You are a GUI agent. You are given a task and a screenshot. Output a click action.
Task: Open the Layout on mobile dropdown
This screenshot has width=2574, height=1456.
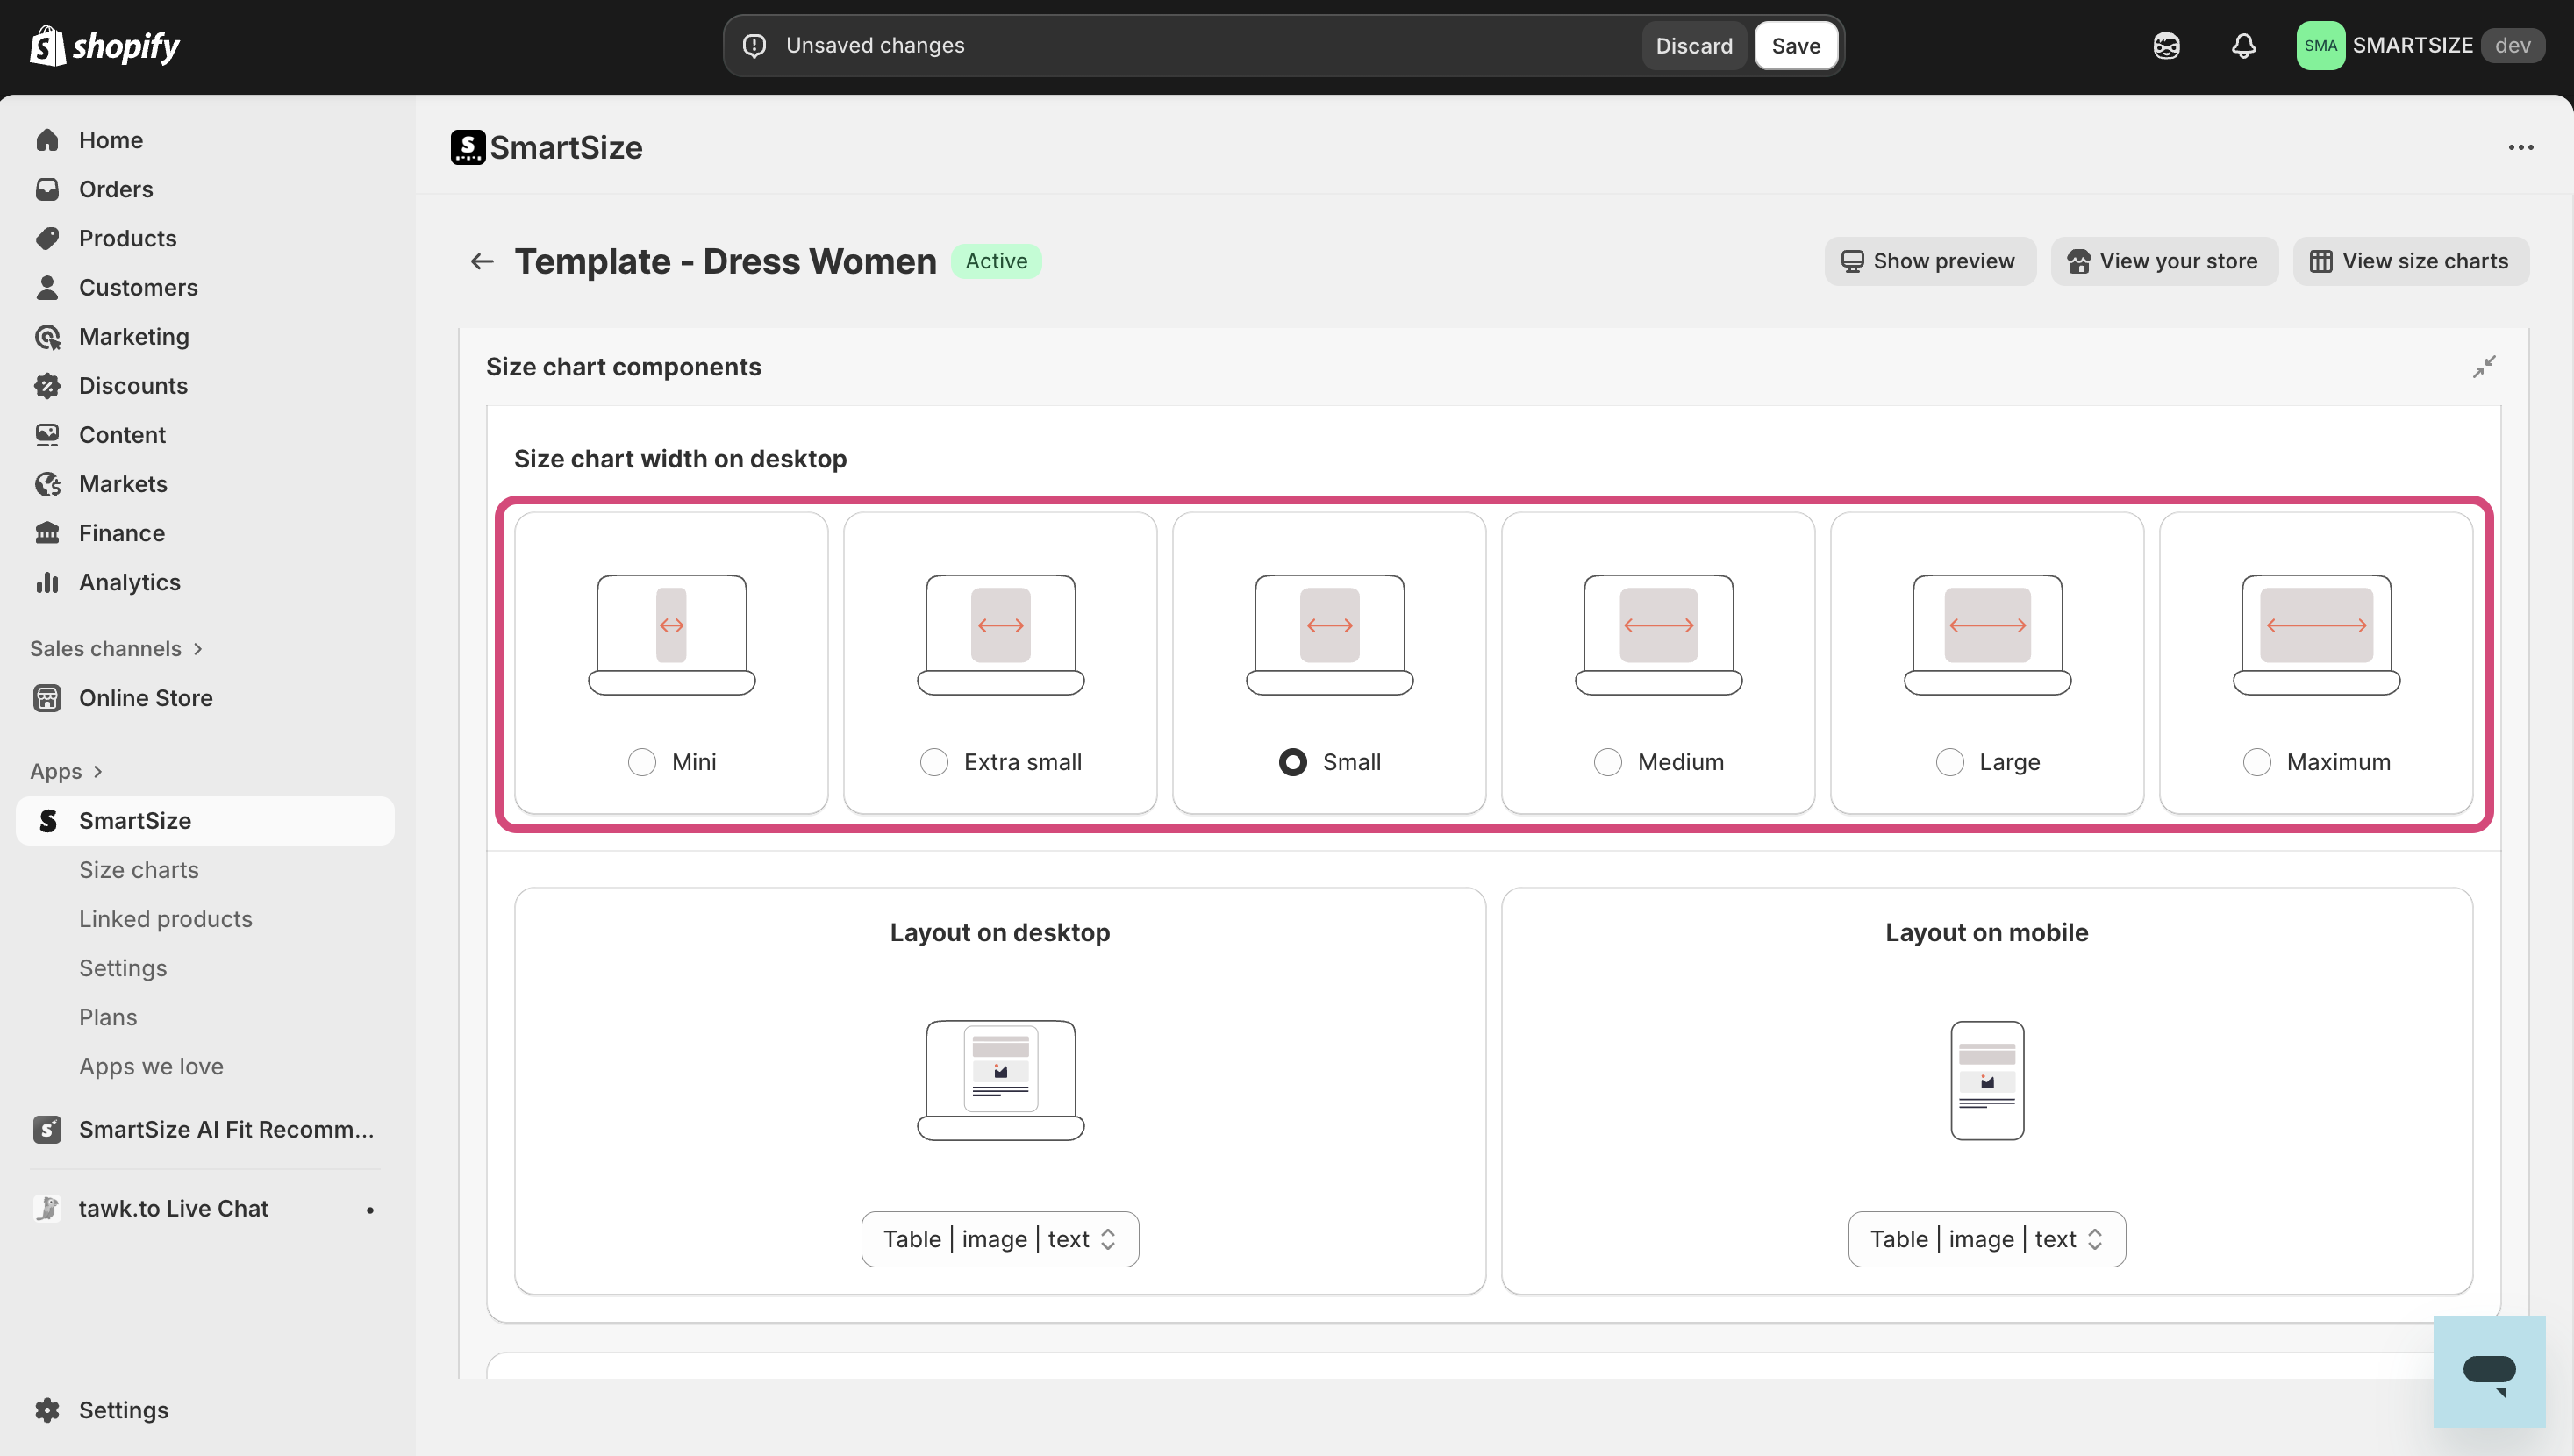pos(1986,1239)
